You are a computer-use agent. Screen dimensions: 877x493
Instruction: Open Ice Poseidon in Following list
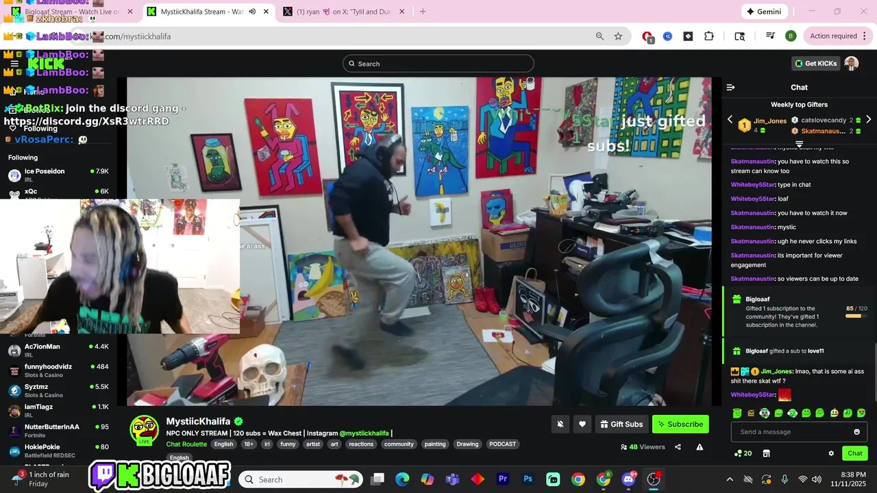tap(58, 175)
